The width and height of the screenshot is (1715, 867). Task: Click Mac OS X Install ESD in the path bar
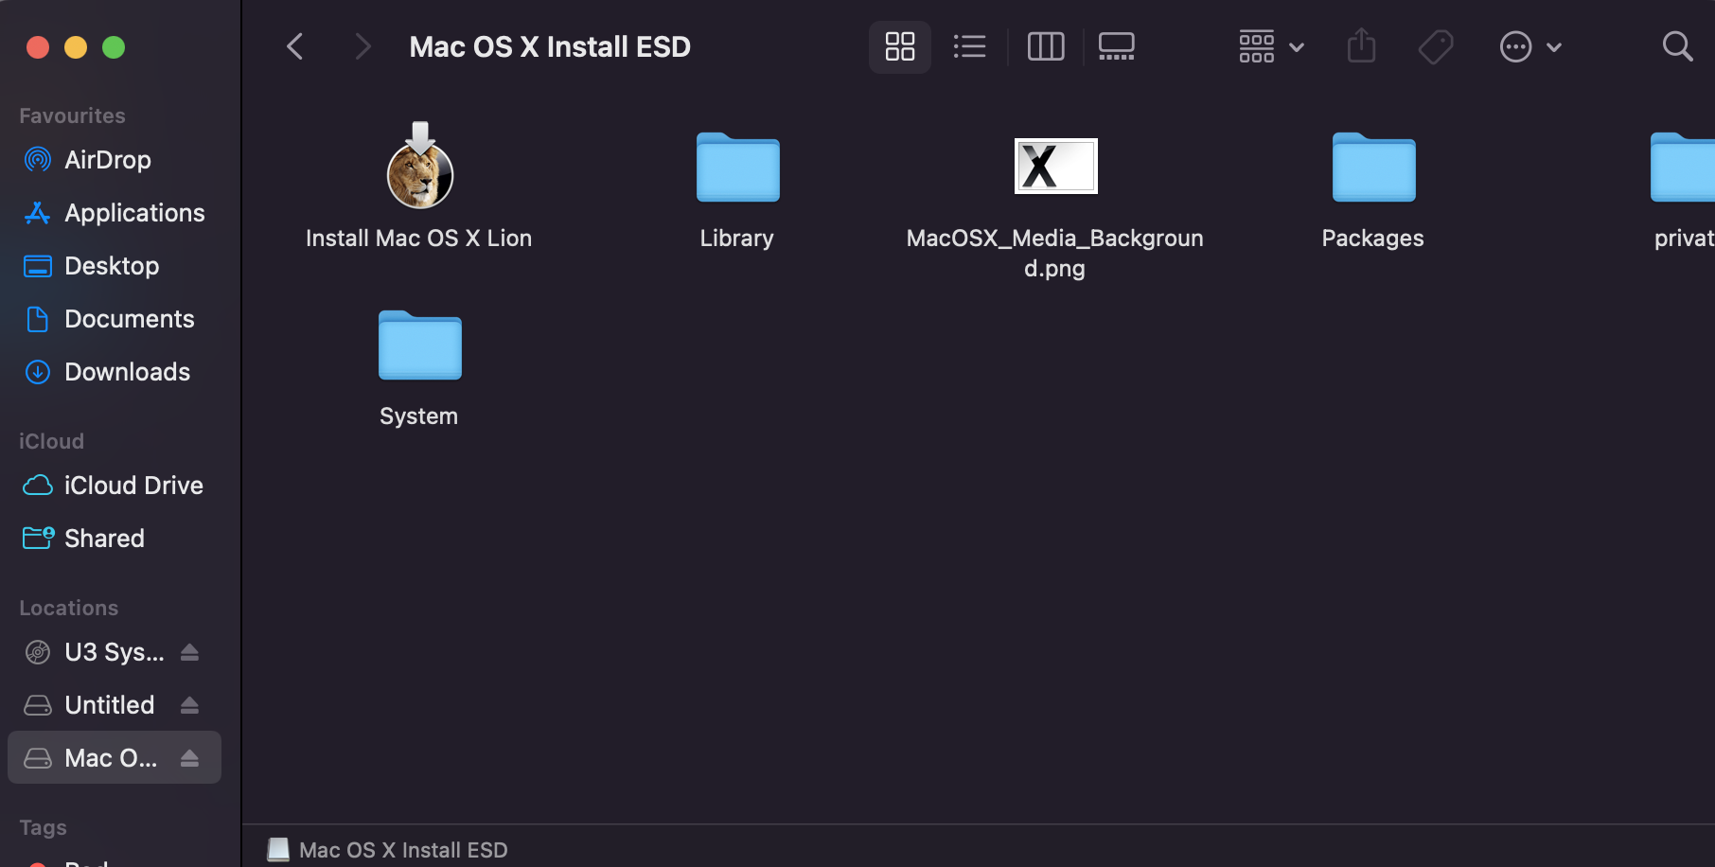tap(388, 850)
